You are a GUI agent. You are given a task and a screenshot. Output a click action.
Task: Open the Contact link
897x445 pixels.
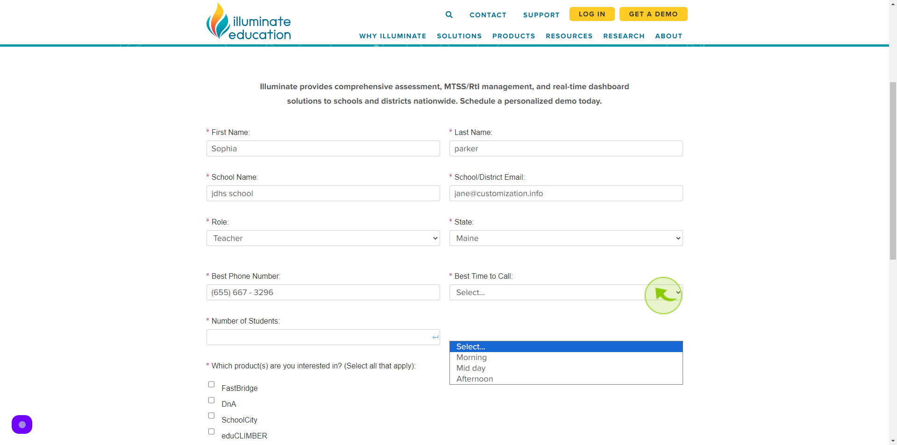point(488,15)
